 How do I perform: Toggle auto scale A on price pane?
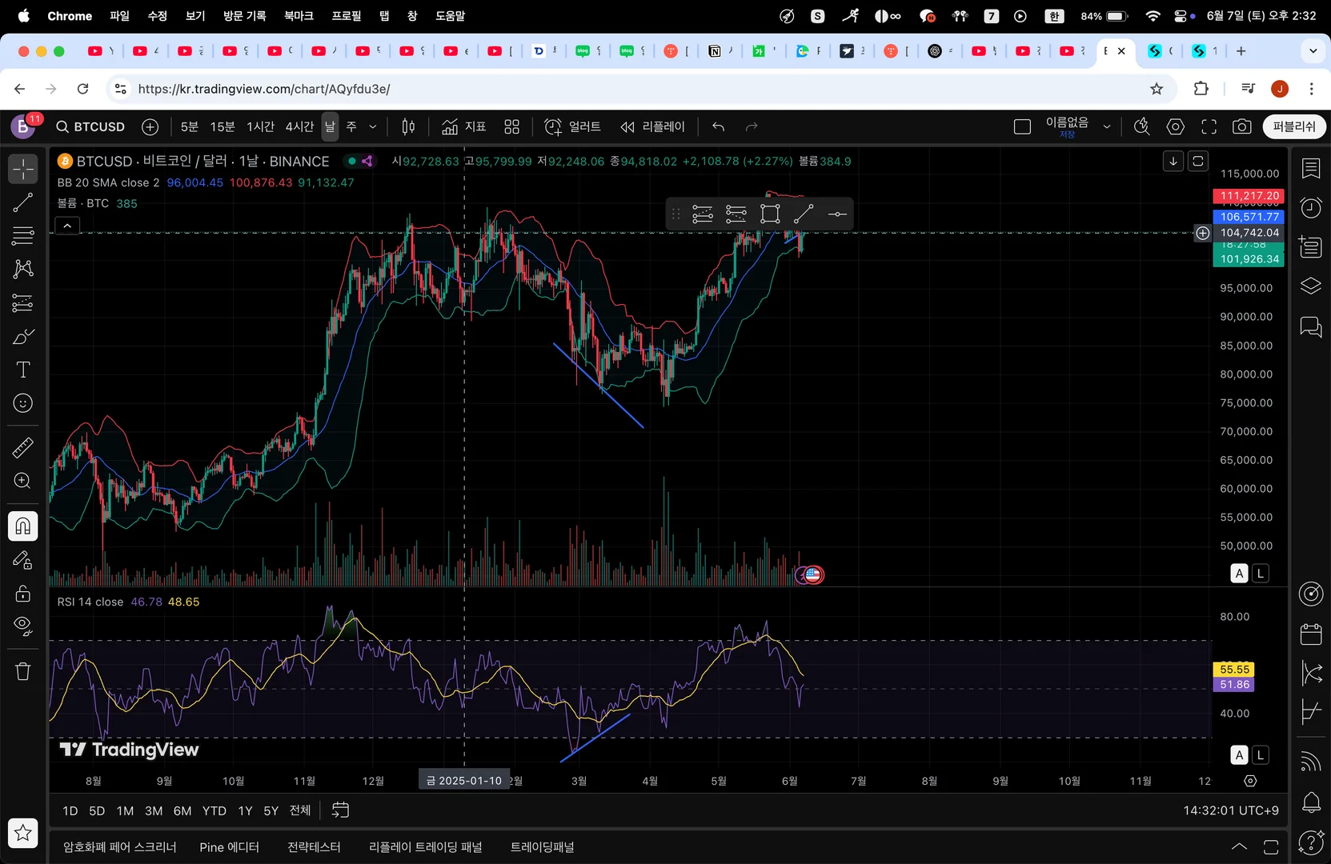pos(1240,573)
